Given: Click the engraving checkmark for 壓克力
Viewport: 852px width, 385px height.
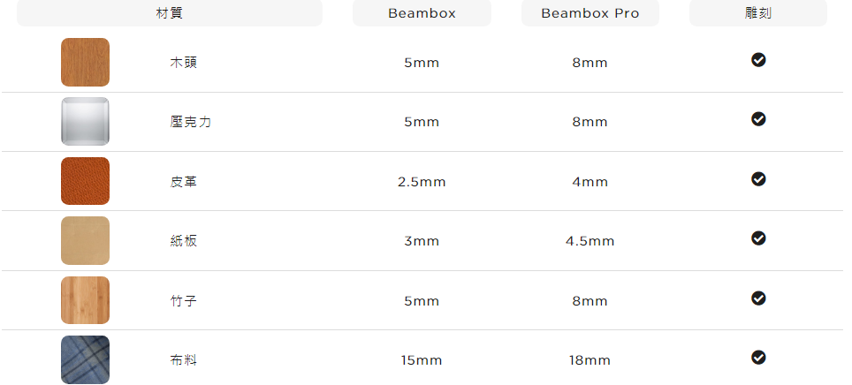Looking at the screenshot, I should [758, 119].
